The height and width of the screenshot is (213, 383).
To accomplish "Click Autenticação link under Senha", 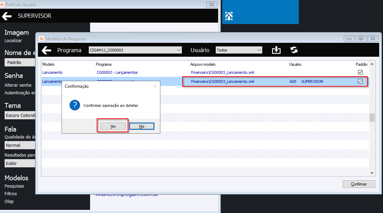I will point(20,93).
